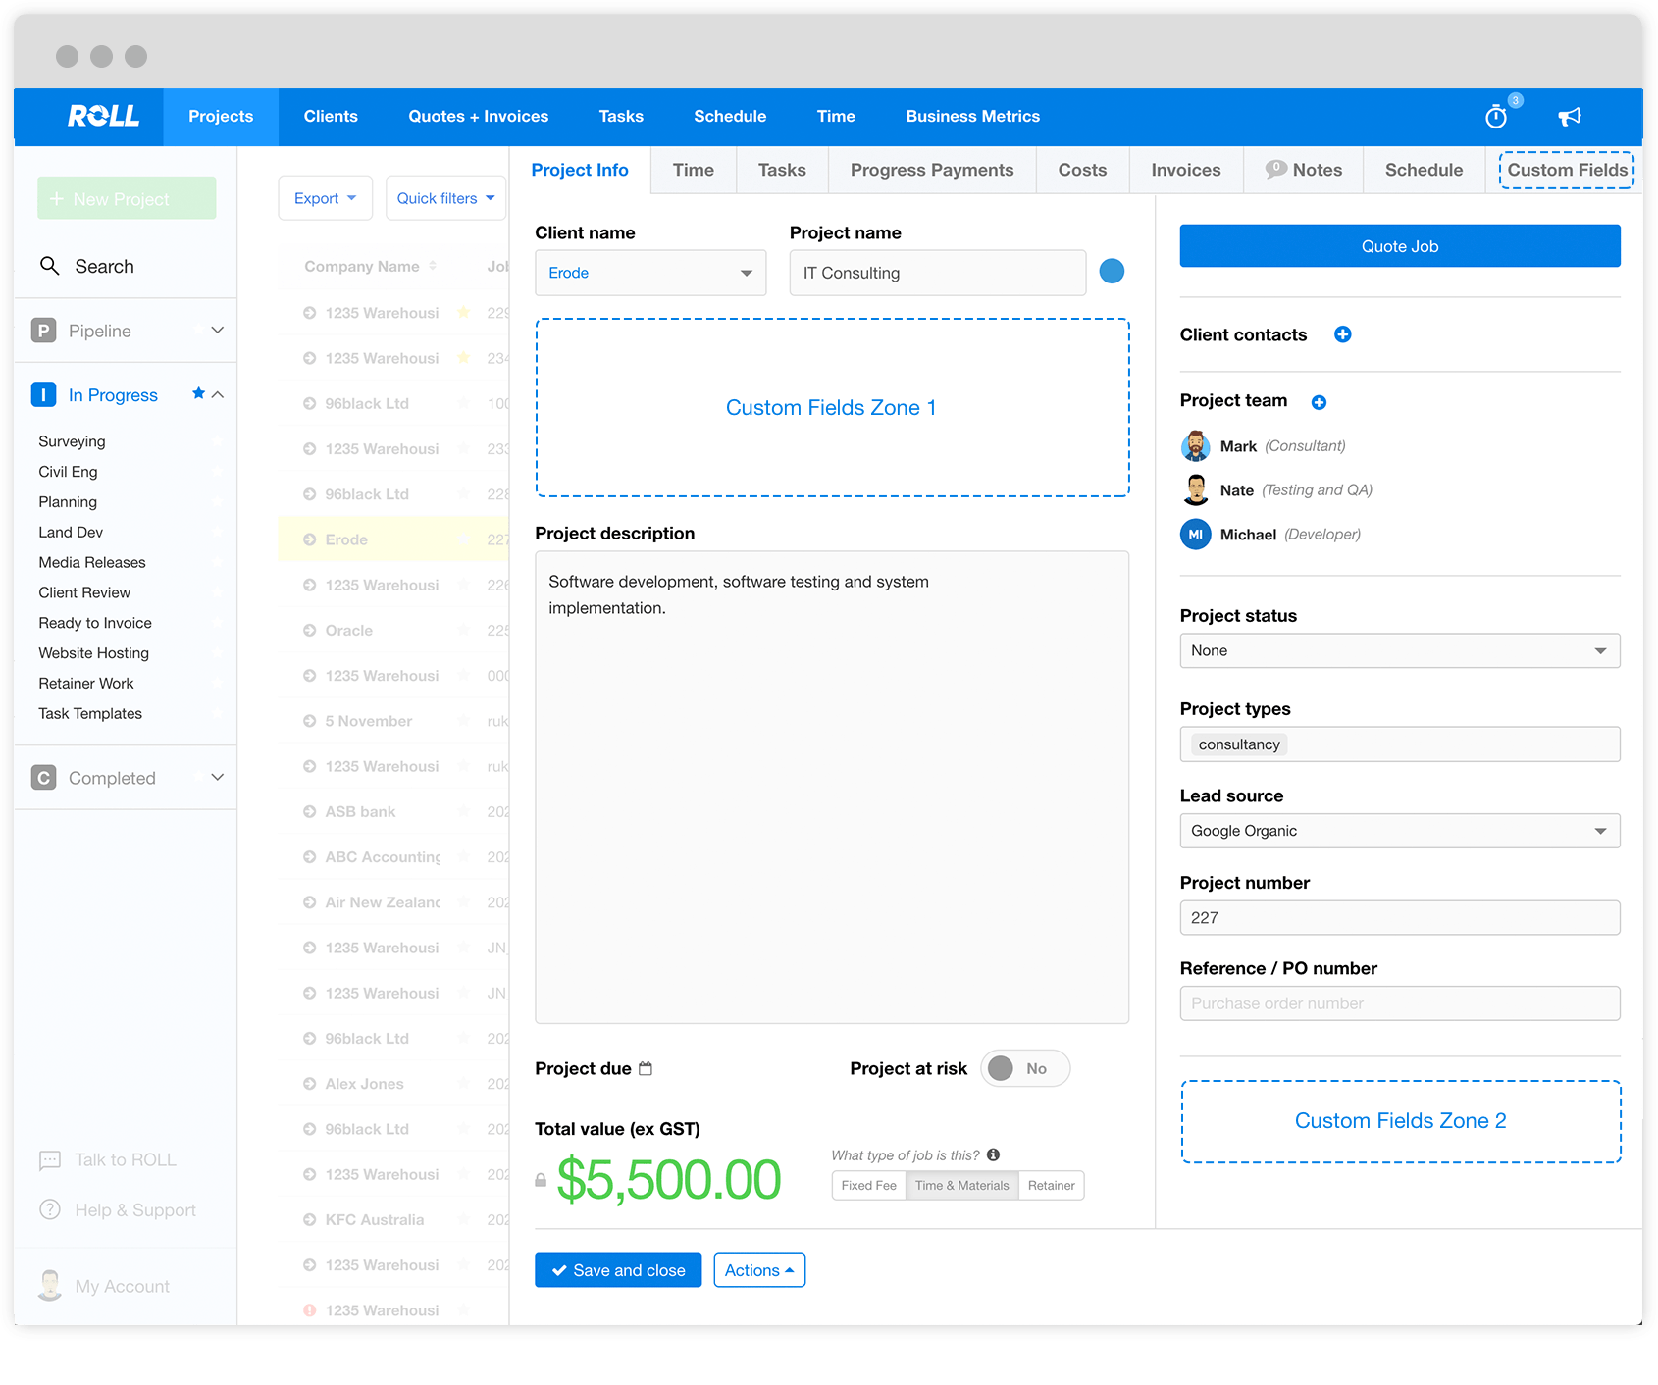Image resolution: width=1658 pixels, height=1385 pixels.
Task: Open Business Metrics in top navigation
Action: [x=972, y=116]
